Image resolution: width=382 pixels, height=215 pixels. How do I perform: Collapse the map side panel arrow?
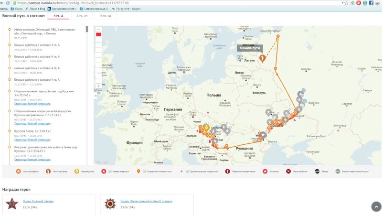pos(95,96)
